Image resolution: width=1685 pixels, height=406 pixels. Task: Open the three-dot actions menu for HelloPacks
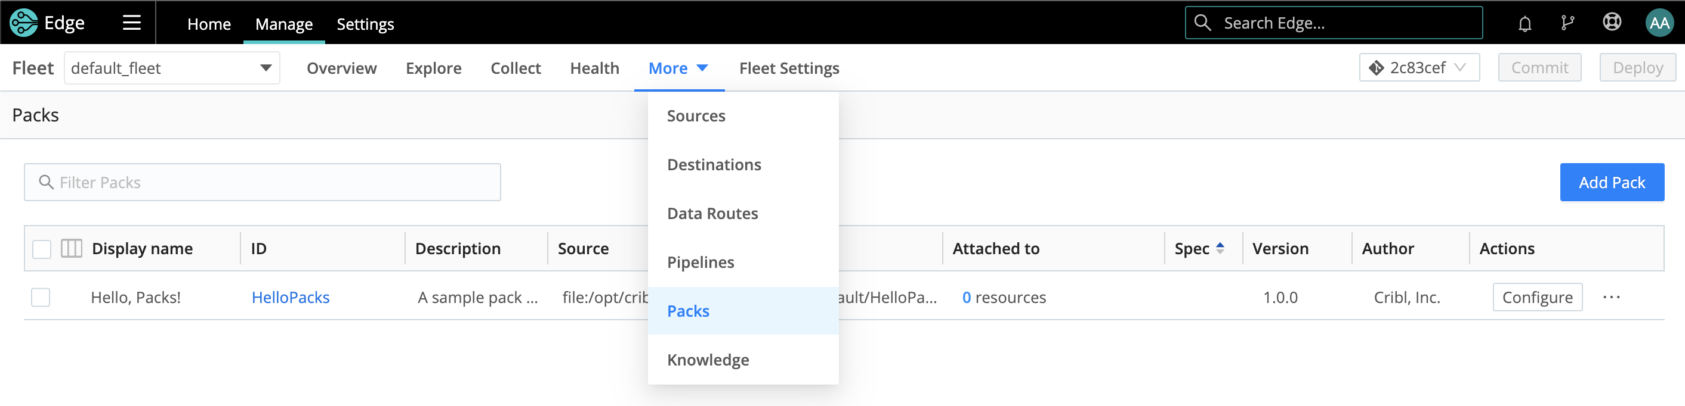[1611, 297]
